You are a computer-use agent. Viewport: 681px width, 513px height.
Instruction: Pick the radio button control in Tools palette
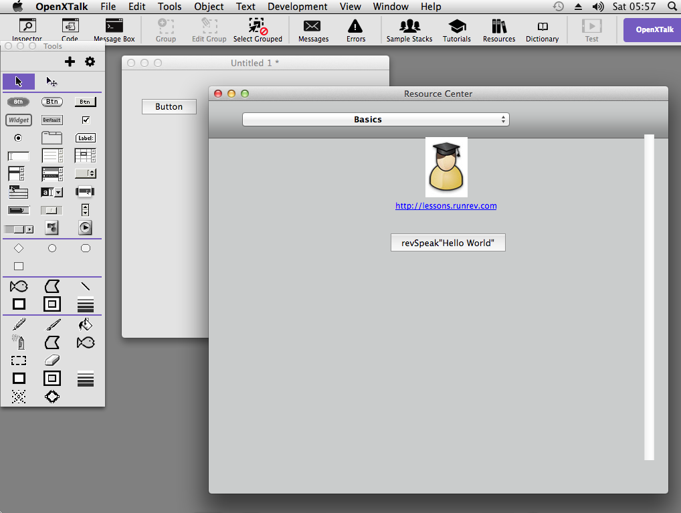coord(18,138)
